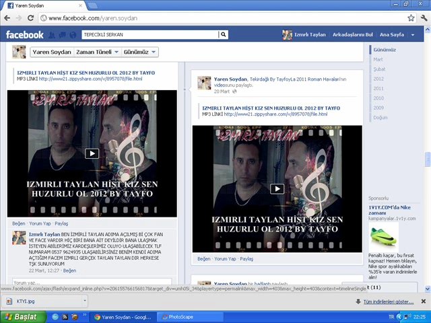Click KTYI.jpg file icon in downloads bar
The height and width of the screenshot is (323, 431).
(9, 301)
